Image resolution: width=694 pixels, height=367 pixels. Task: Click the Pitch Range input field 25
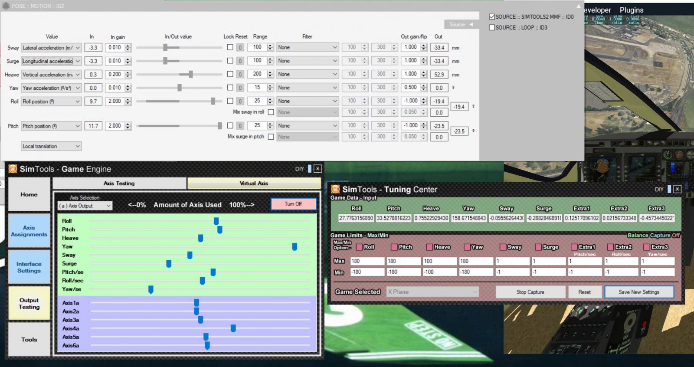[x=257, y=125]
